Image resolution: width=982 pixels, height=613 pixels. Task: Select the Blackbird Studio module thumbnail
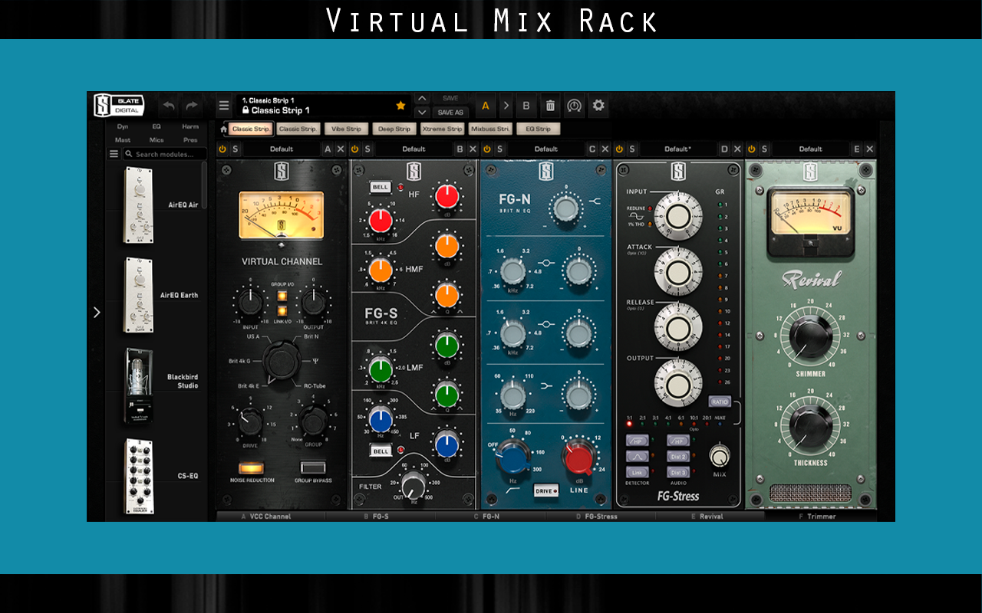pos(138,385)
